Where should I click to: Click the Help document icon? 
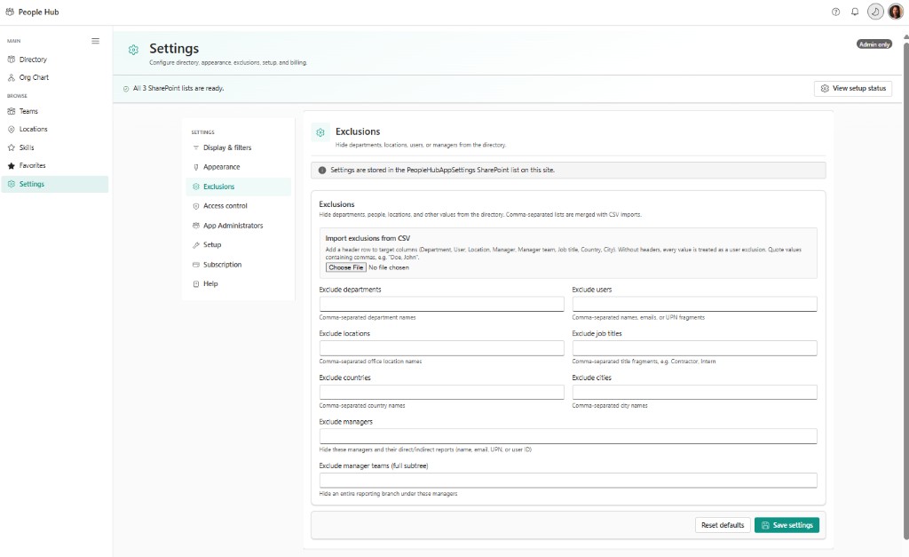tap(196, 283)
